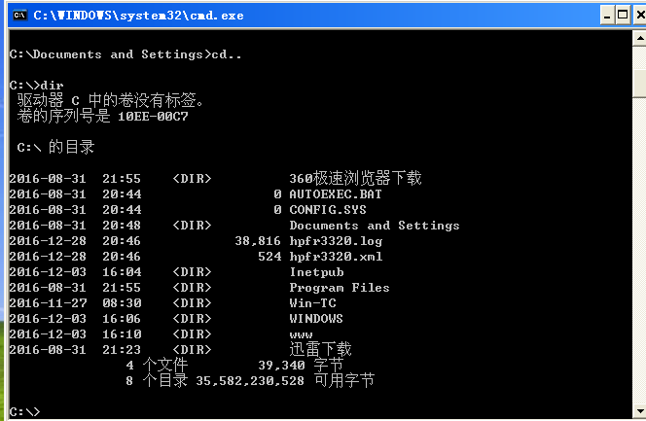Click the 524 file size value
Viewport: 646px width, 421px height.
(269, 257)
